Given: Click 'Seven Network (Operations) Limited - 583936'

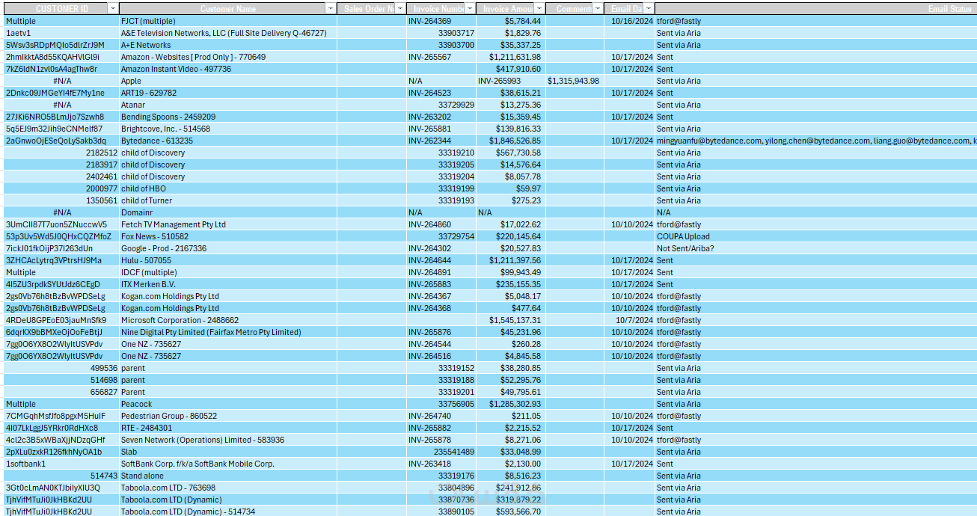Looking at the screenshot, I should click(228, 440).
